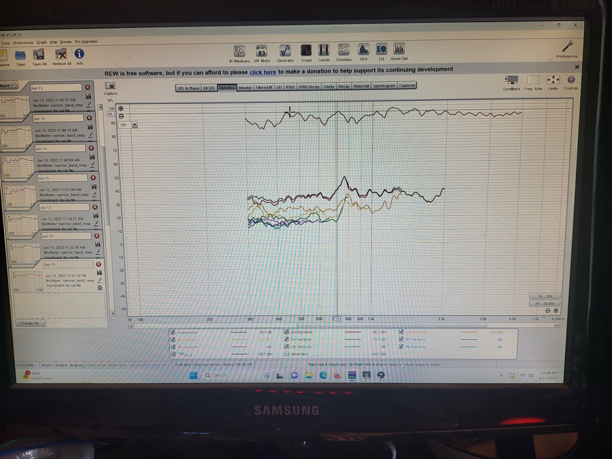
Task: Open the Info icon
Action: [79, 54]
